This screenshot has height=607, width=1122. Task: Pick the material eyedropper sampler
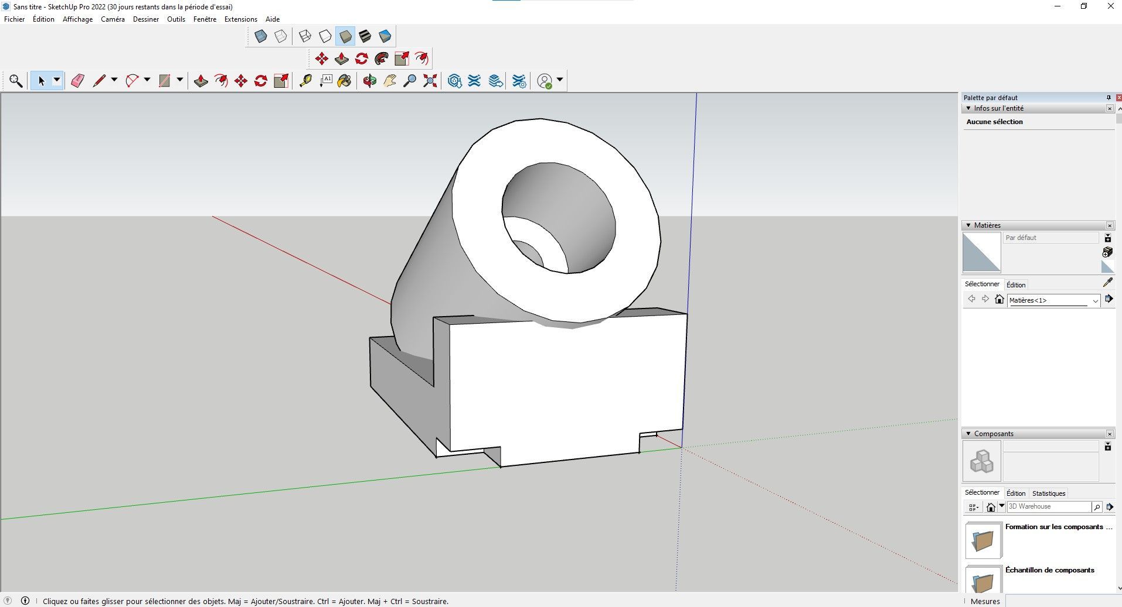pos(1107,283)
